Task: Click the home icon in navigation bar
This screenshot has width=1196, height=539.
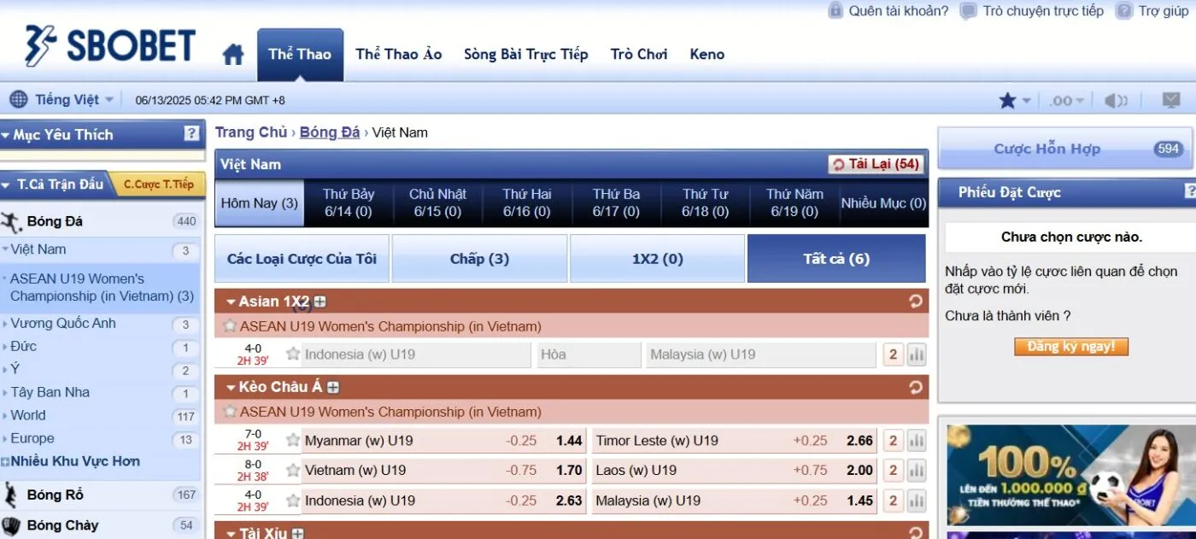Action: 232,56
